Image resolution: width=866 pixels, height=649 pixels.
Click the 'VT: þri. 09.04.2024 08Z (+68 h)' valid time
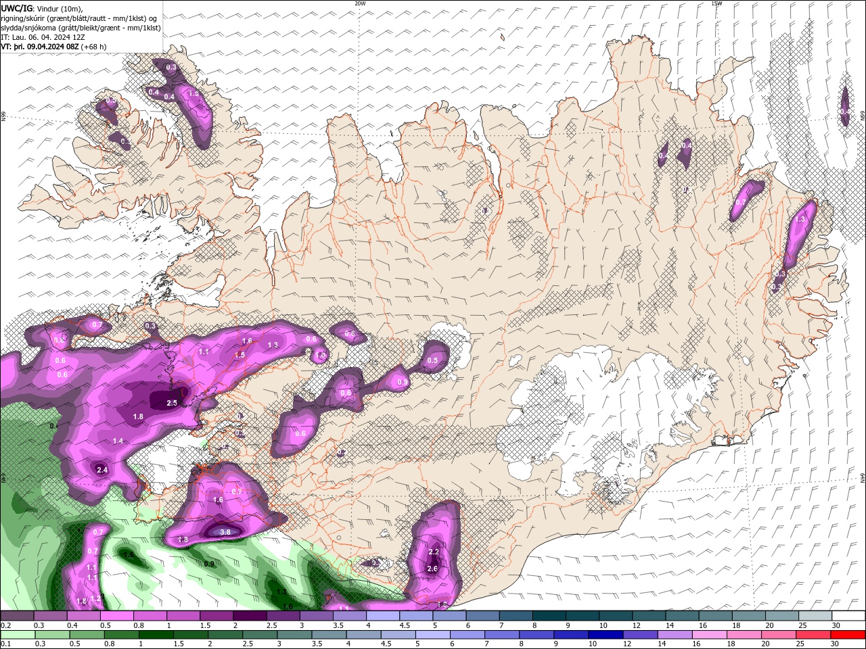53,47
